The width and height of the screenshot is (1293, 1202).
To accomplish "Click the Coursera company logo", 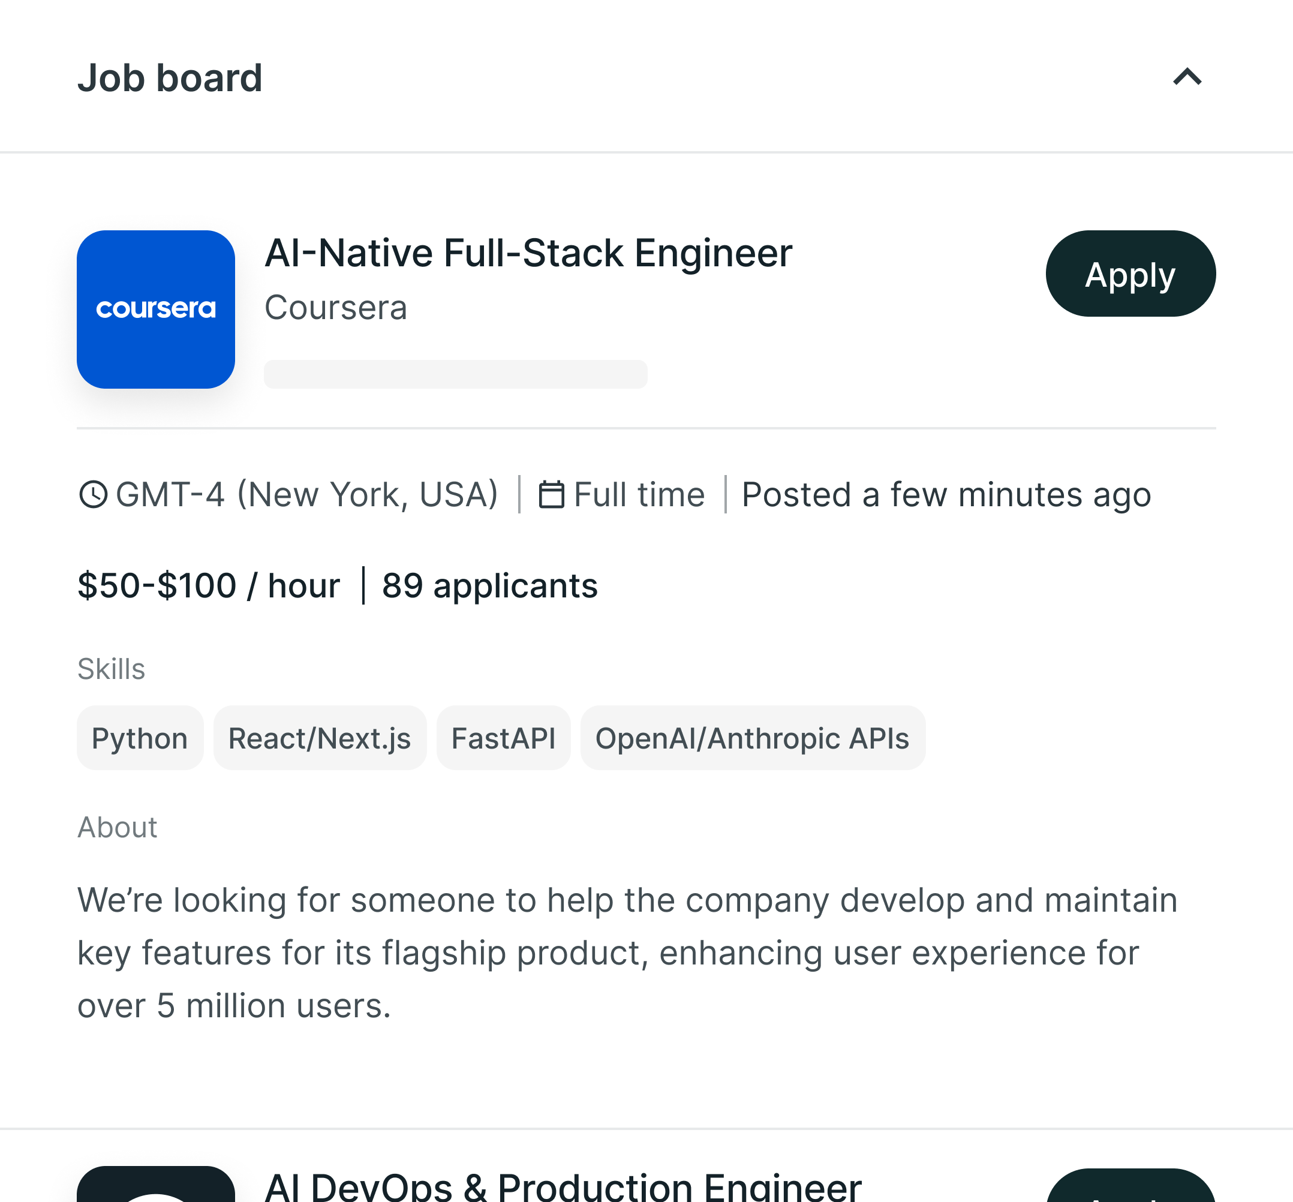I will pos(155,309).
